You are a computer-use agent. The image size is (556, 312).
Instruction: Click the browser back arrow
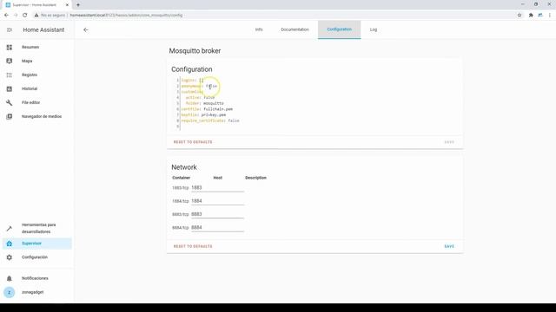[6, 16]
